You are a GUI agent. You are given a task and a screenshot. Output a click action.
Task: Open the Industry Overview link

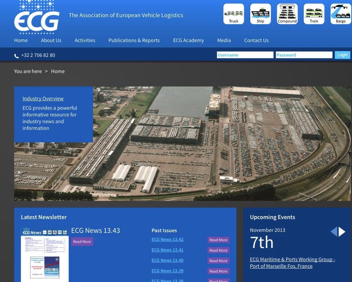pyautogui.click(x=43, y=99)
